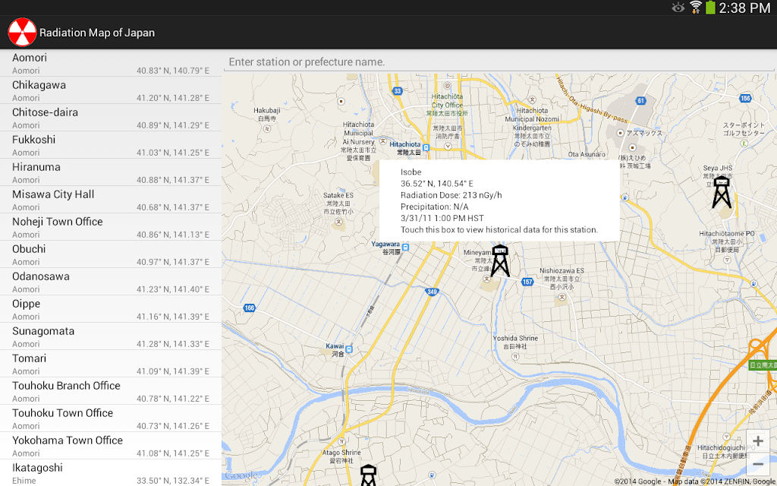This screenshot has height=486, width=777.
Task: Tap the Satake ES school marker
Action: (x=338, y=222)
